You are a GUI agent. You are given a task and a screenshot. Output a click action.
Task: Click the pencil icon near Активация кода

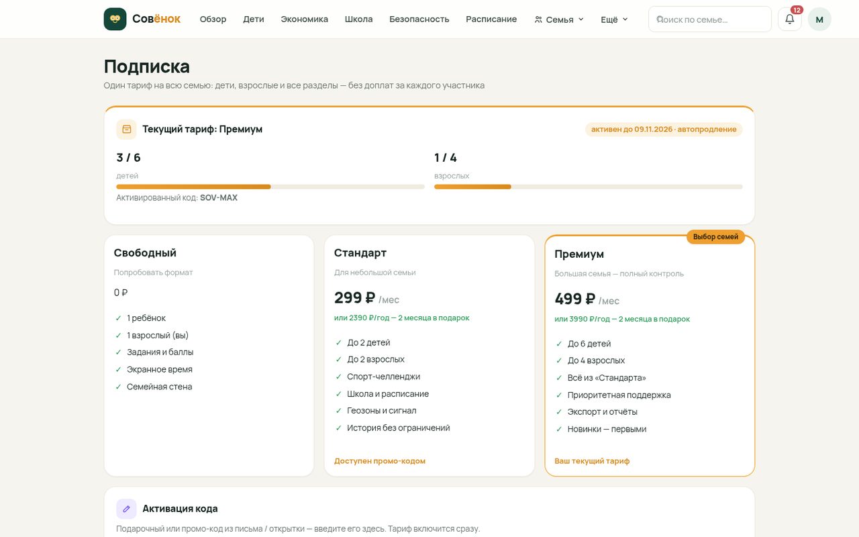point(126,509)
